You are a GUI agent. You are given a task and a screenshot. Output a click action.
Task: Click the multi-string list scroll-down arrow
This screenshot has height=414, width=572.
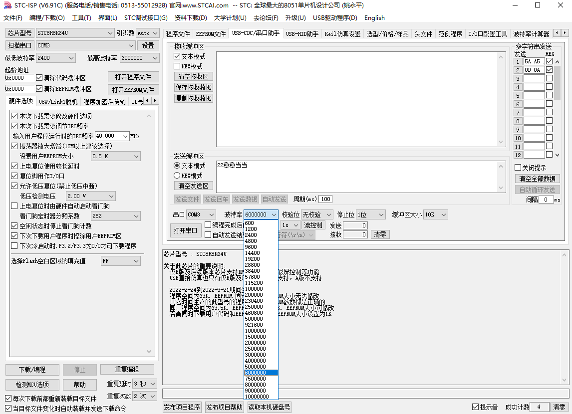[x=557, y=155]
